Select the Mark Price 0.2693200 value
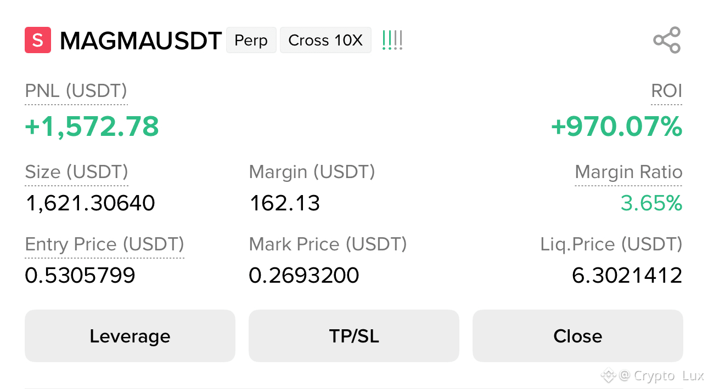Screen dimensions: 708x389 pyautogui.click(x=304, y=275)
